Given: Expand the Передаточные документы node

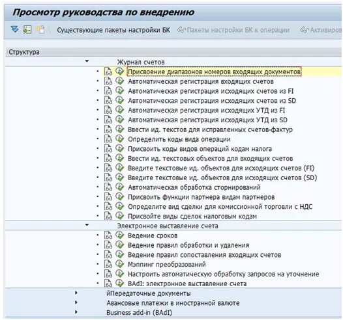Looking at the screenshot, I should (x=76, y=293).
